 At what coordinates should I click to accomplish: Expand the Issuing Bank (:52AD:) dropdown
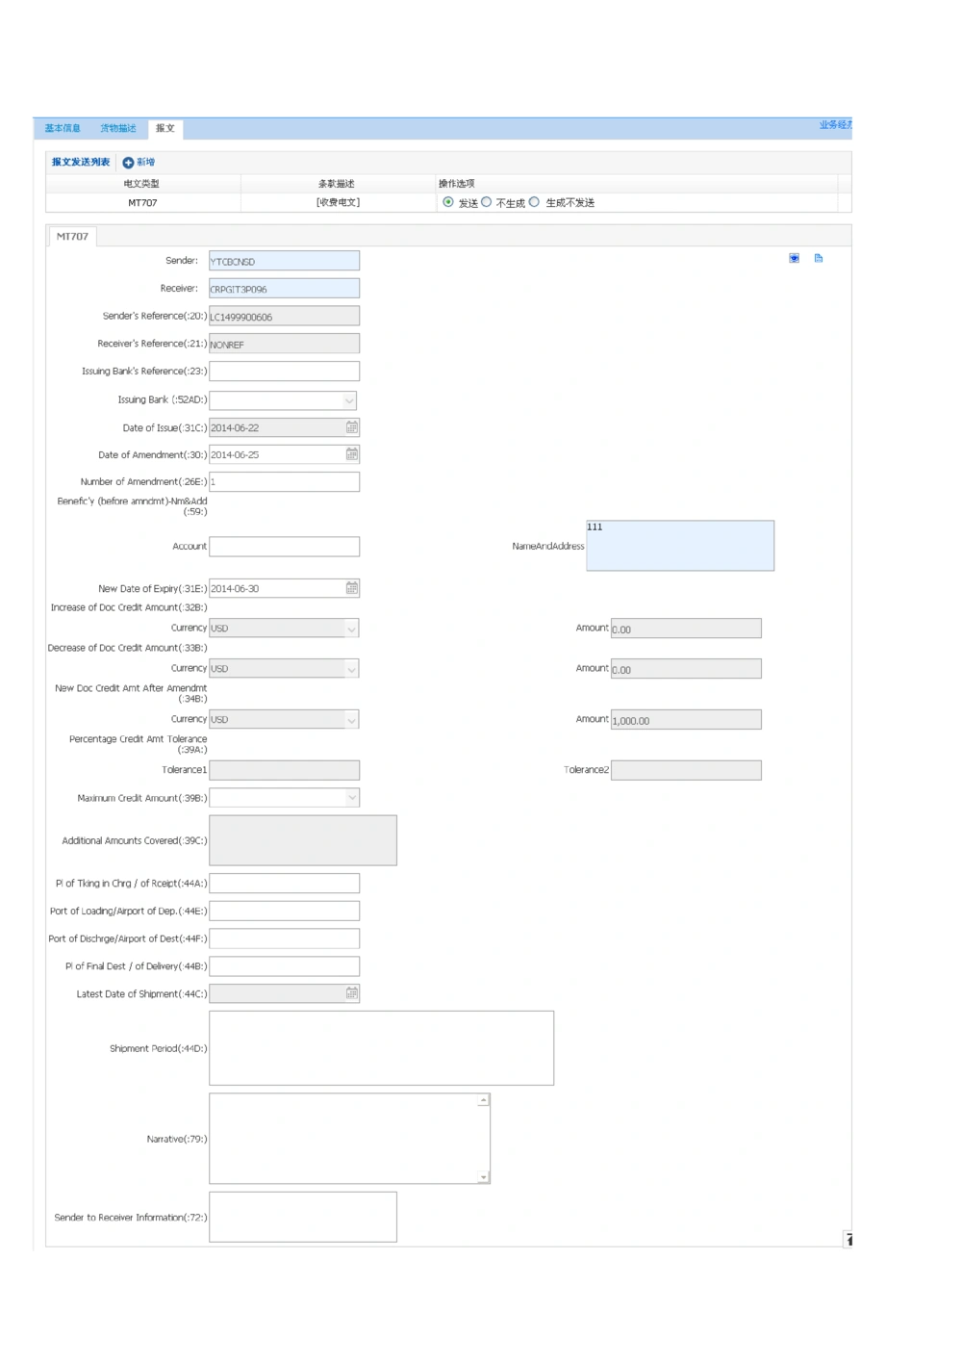coord(349,400)
